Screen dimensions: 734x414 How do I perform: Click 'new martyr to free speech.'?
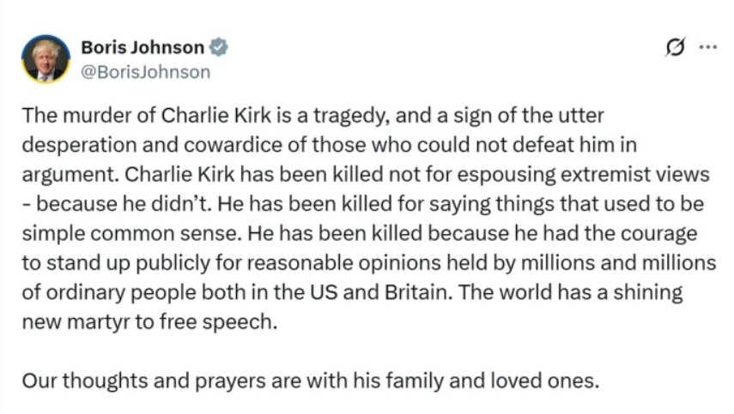tap(149, 322)
